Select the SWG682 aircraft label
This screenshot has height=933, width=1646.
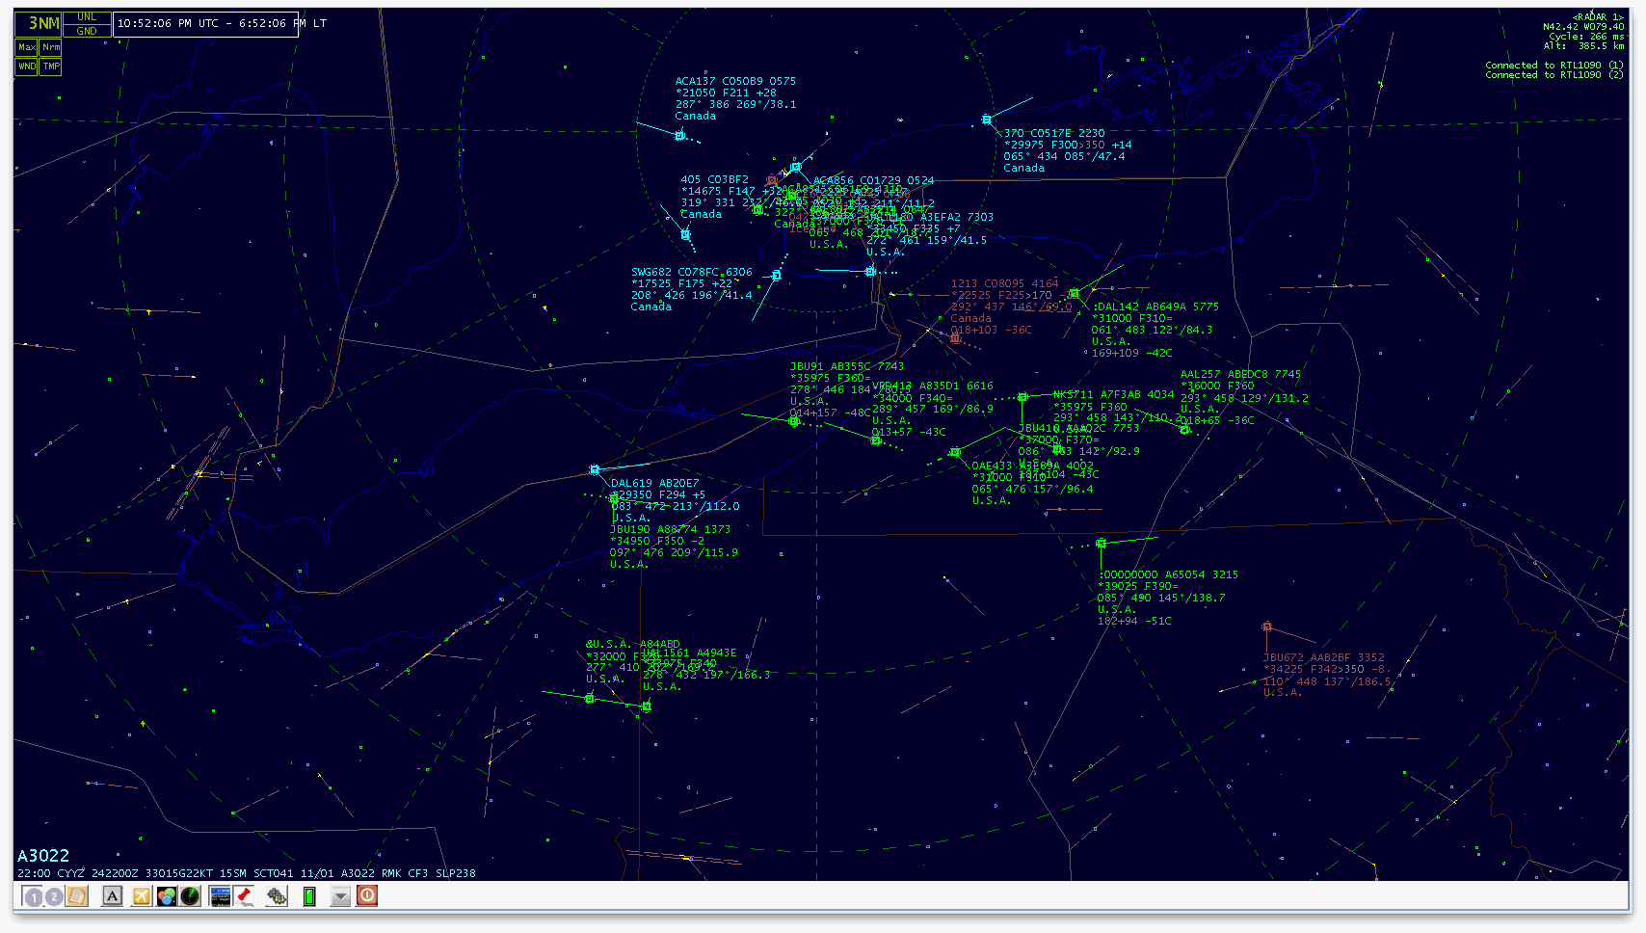692,289
